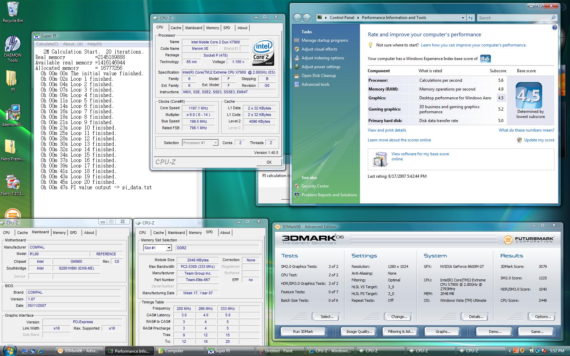Image resolution: width=570 pixels, height=356 pixels.
Task: Click the lightbulb tip icon
Action: tap(371, 45)
